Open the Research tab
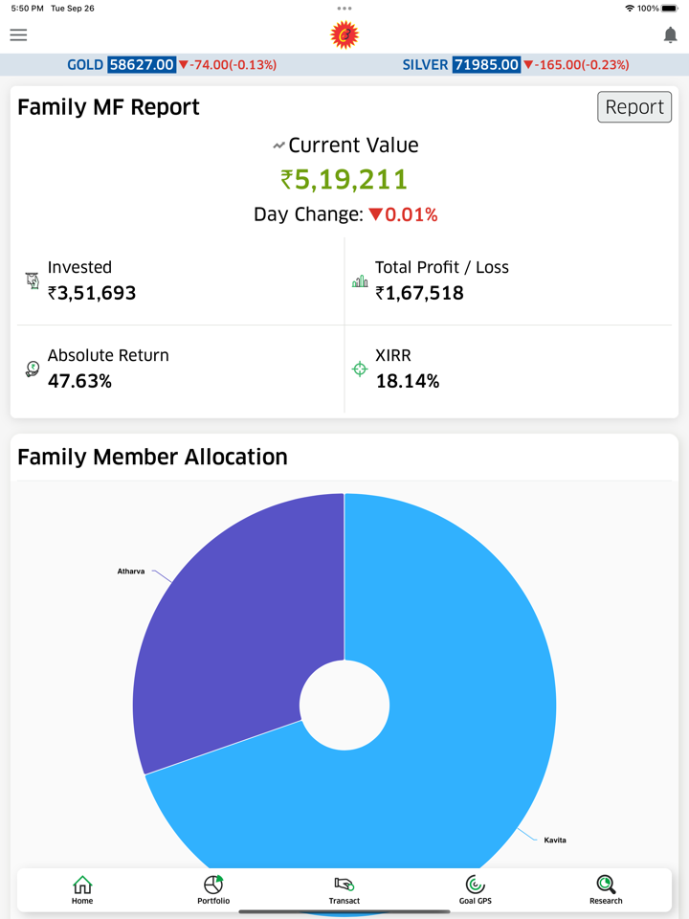The height and width of the screenshot is (919, 689). coord(606,889)
